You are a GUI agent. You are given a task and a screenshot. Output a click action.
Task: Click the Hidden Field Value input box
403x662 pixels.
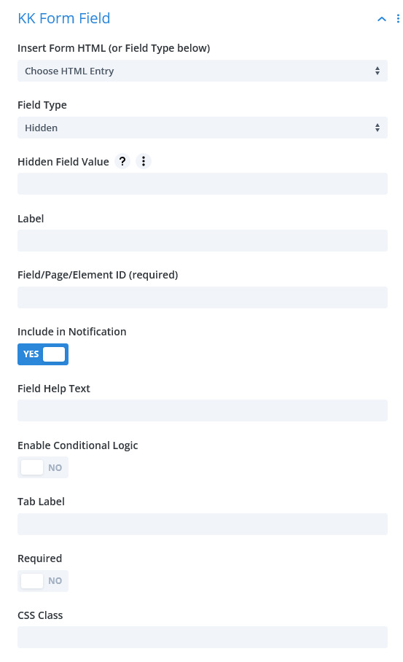click(203, 184)
